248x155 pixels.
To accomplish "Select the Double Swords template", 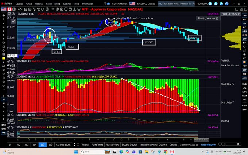I will (x=130, y=144).
